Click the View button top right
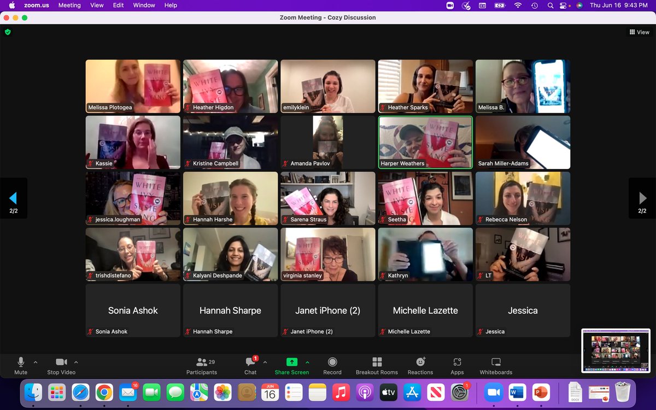 639,32
